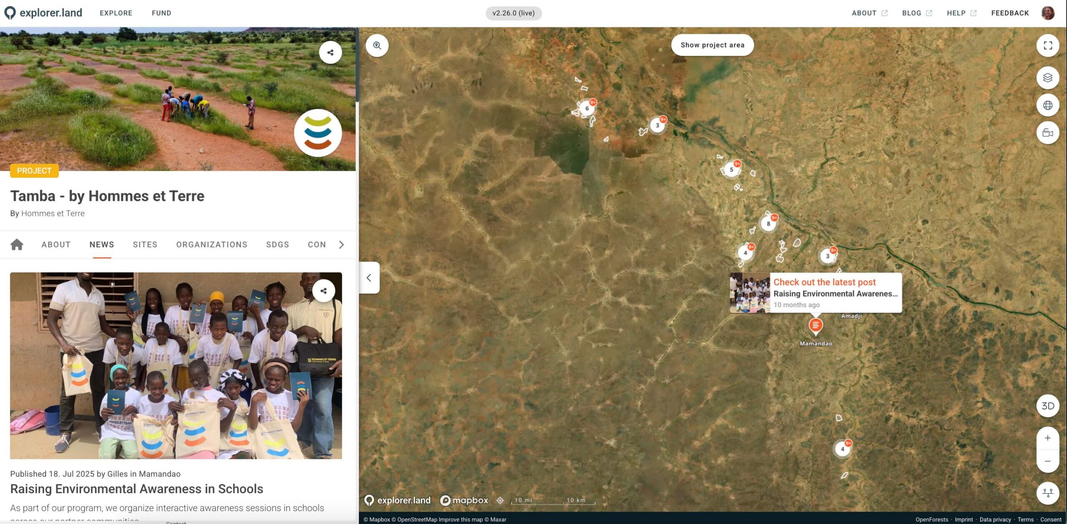Click the locate-me crosshair icon
This screenshot has height=524, width=1067.
(x=500, y=500)
